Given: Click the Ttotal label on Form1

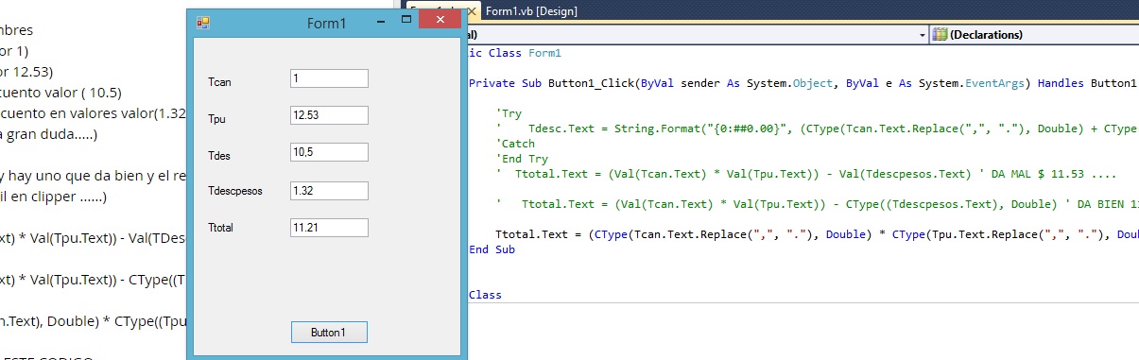Looking at the screenshot, I should (221, 229).
